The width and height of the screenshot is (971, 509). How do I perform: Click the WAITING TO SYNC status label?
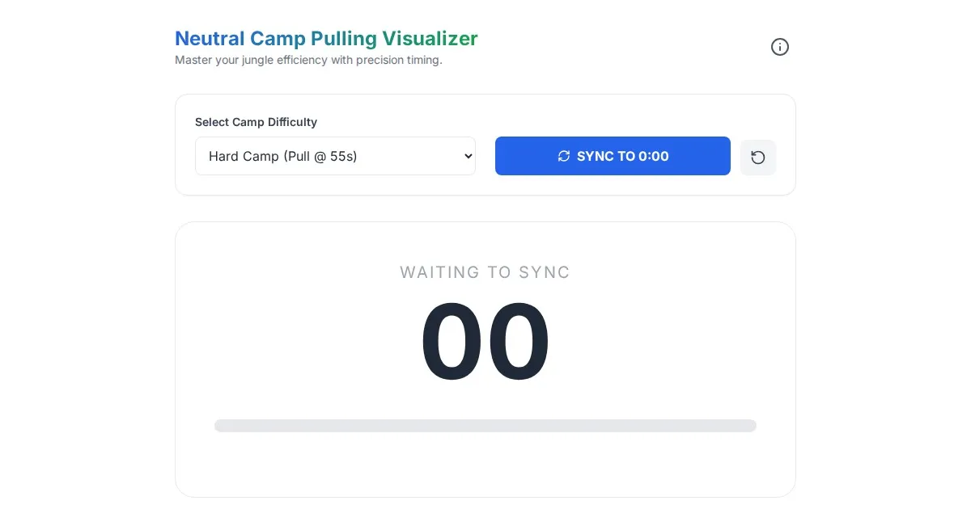(x=485, y=272)
